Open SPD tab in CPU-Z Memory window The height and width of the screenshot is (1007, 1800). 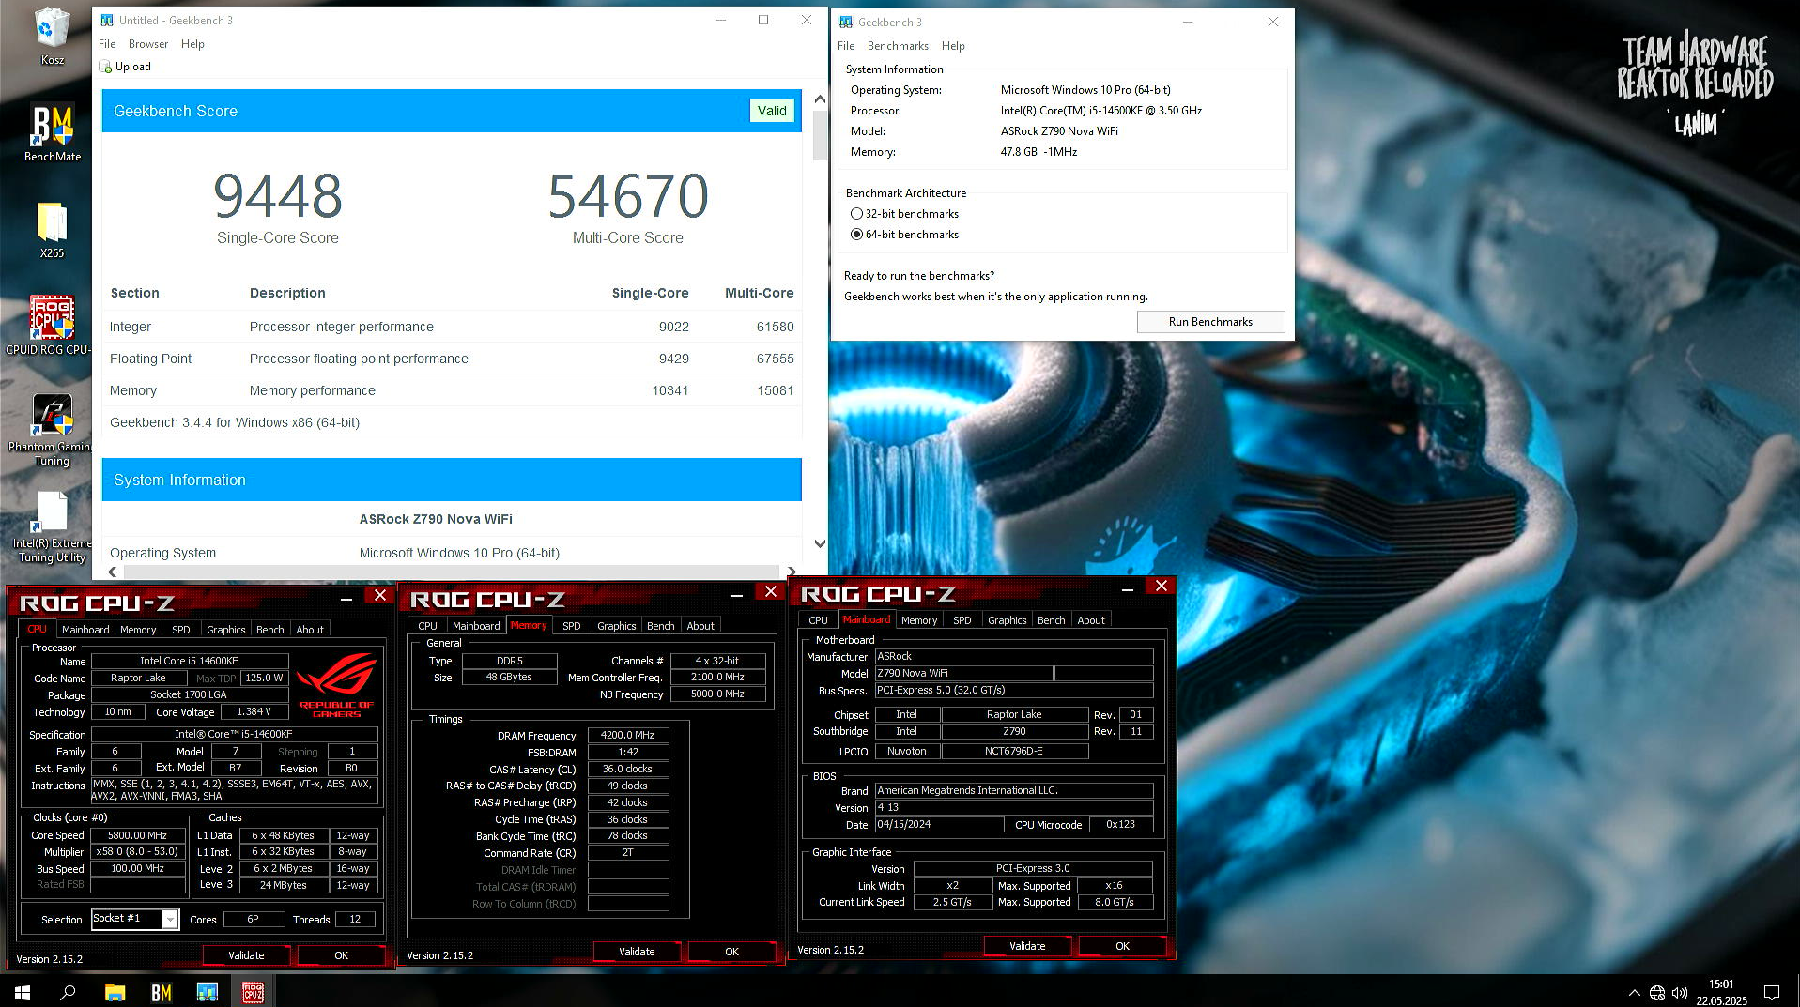tap(572, 626)
